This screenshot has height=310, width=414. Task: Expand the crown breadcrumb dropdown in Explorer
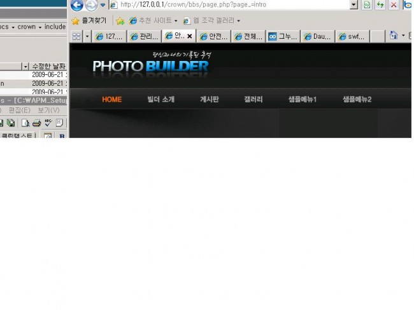(40, 27)
